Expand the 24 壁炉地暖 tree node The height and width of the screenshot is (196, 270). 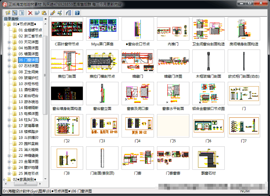[x=9, y=168]
